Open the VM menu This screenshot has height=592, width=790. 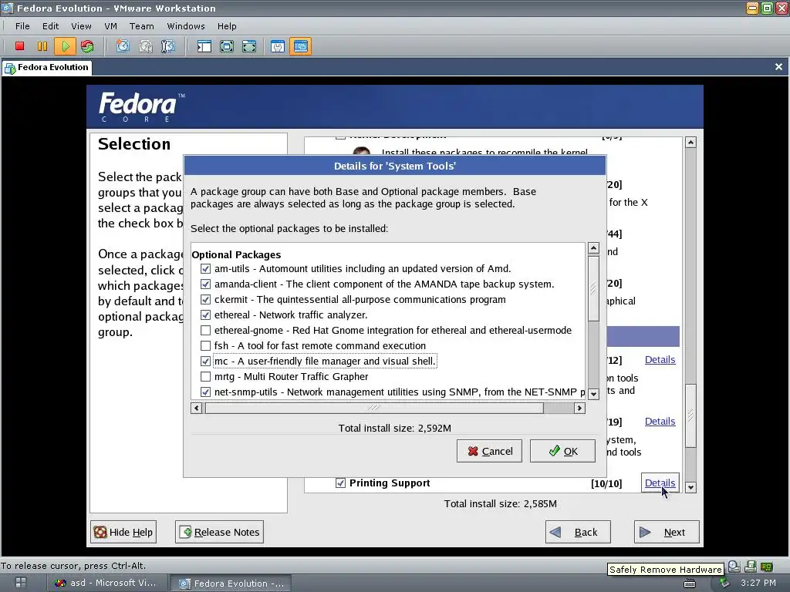tap(110, 26)
